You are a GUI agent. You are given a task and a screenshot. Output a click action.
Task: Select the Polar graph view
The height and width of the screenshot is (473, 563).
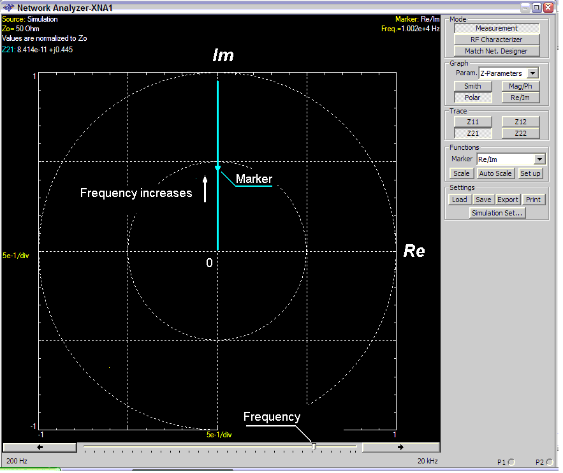(x=472, y=98)
